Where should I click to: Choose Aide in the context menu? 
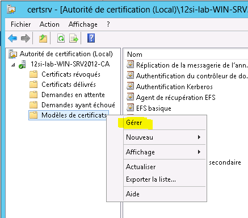coord(165,194)
